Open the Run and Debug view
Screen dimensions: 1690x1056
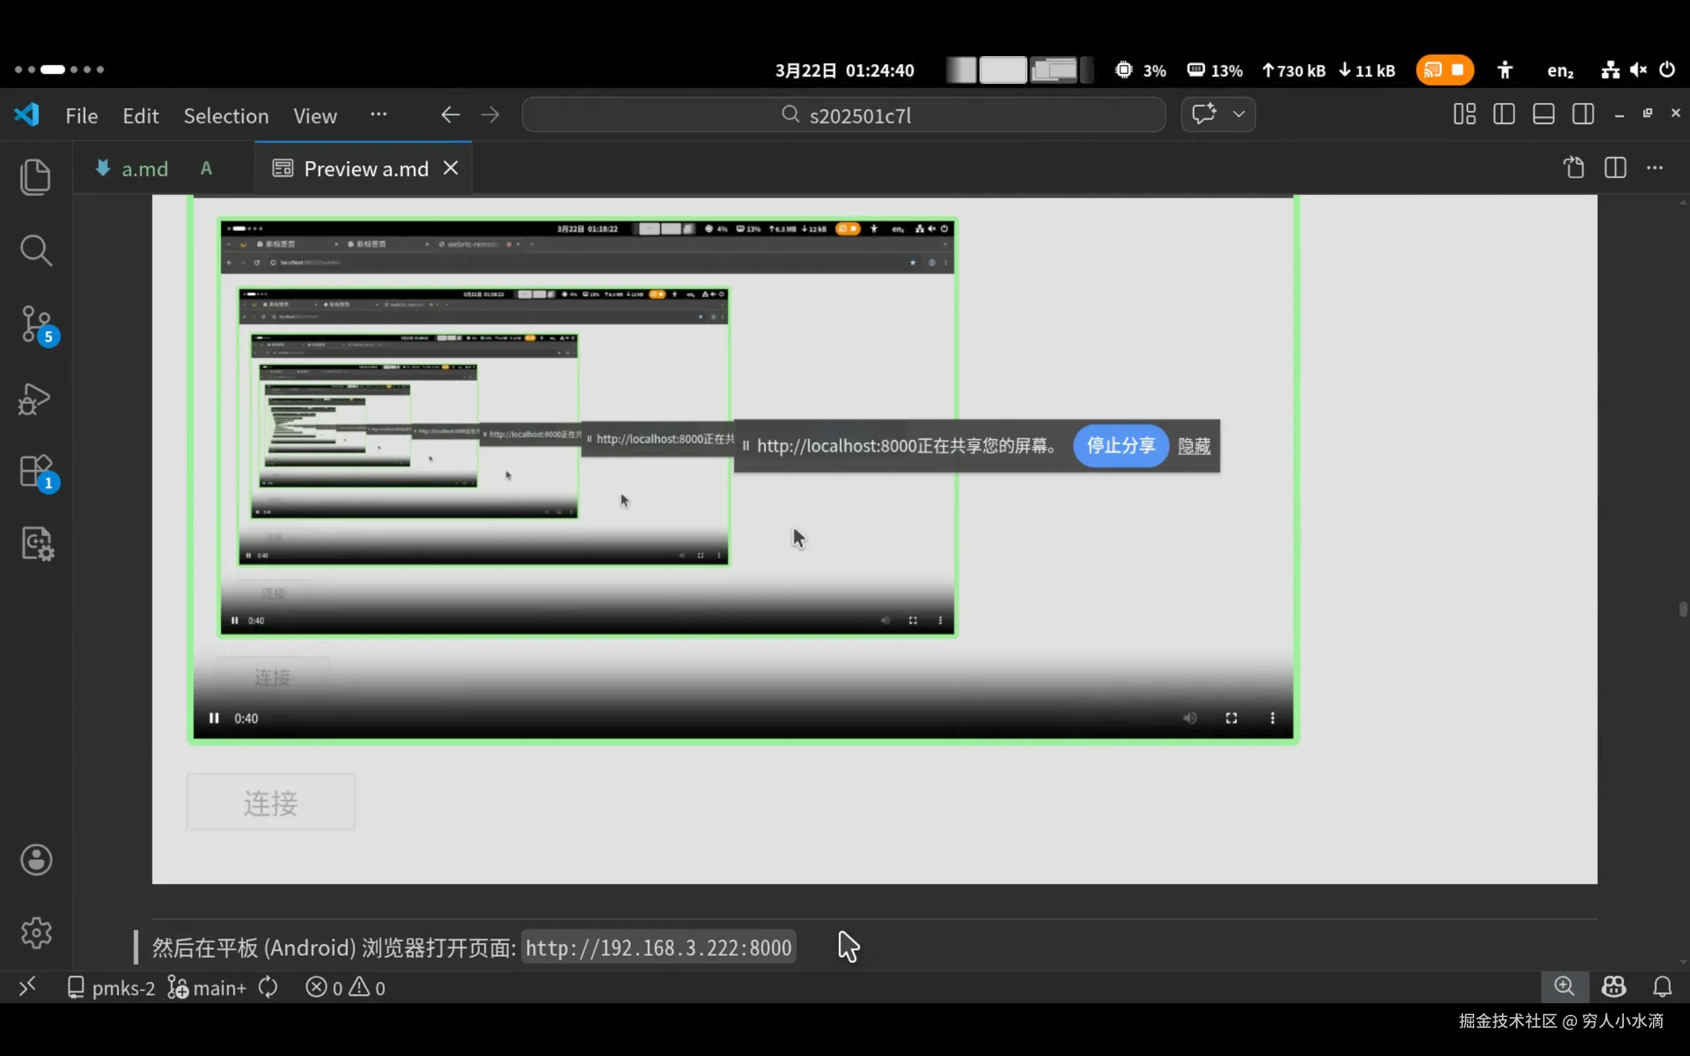coord(35,399)
